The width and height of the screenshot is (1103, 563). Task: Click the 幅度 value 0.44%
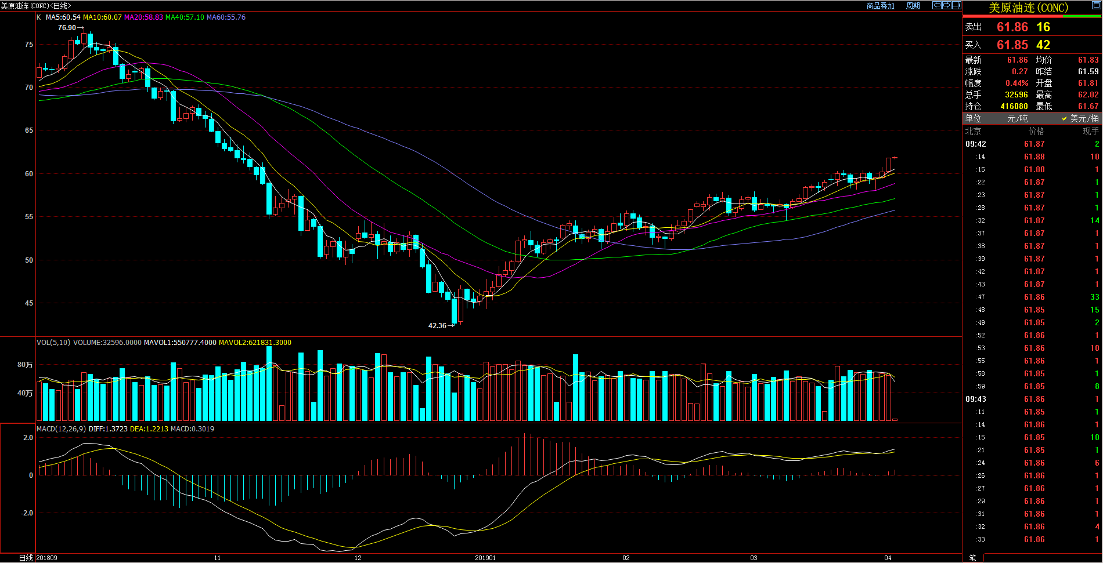(1017, 83)
